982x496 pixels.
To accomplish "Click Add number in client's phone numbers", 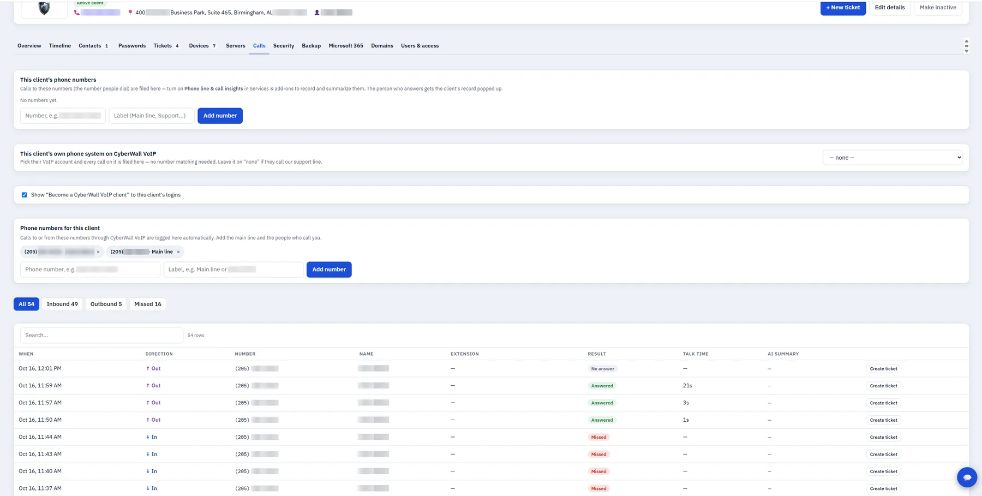I will [x=220, y=116].
